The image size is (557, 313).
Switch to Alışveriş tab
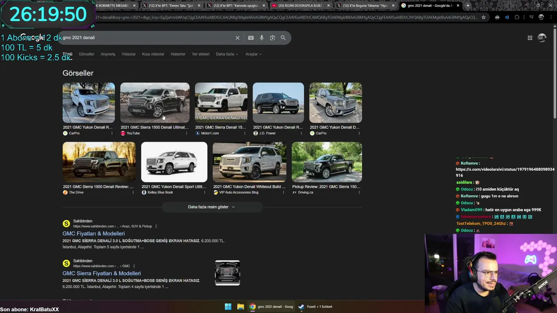coord(108,54)
